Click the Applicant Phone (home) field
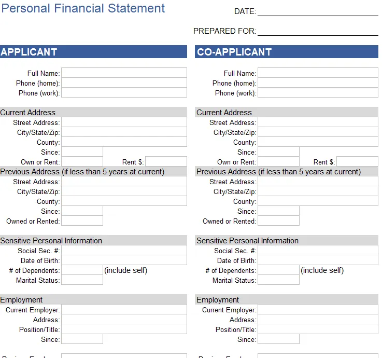Screen dimensions: 382x358 coord(124,82)
